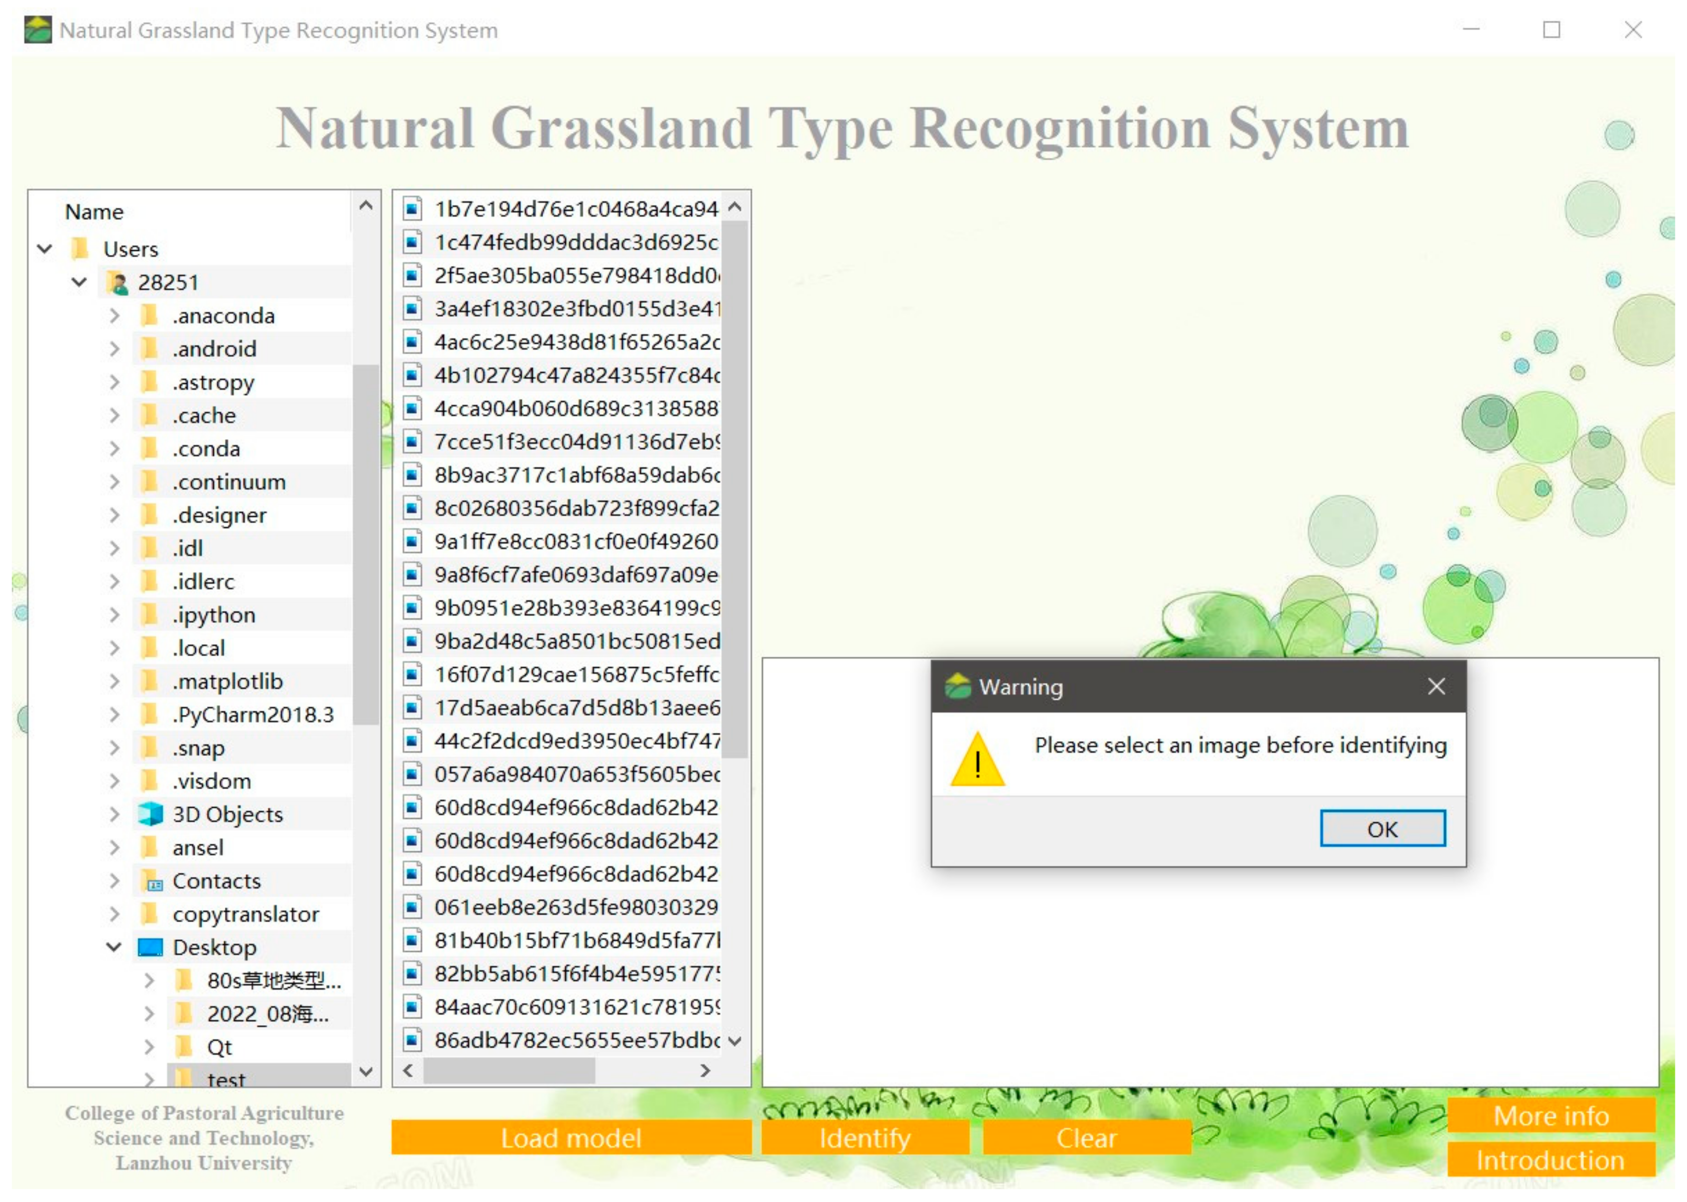1687x1202 pixels.
Task: Click folder tree scroll-down arrow
Action: (365, 1071)
